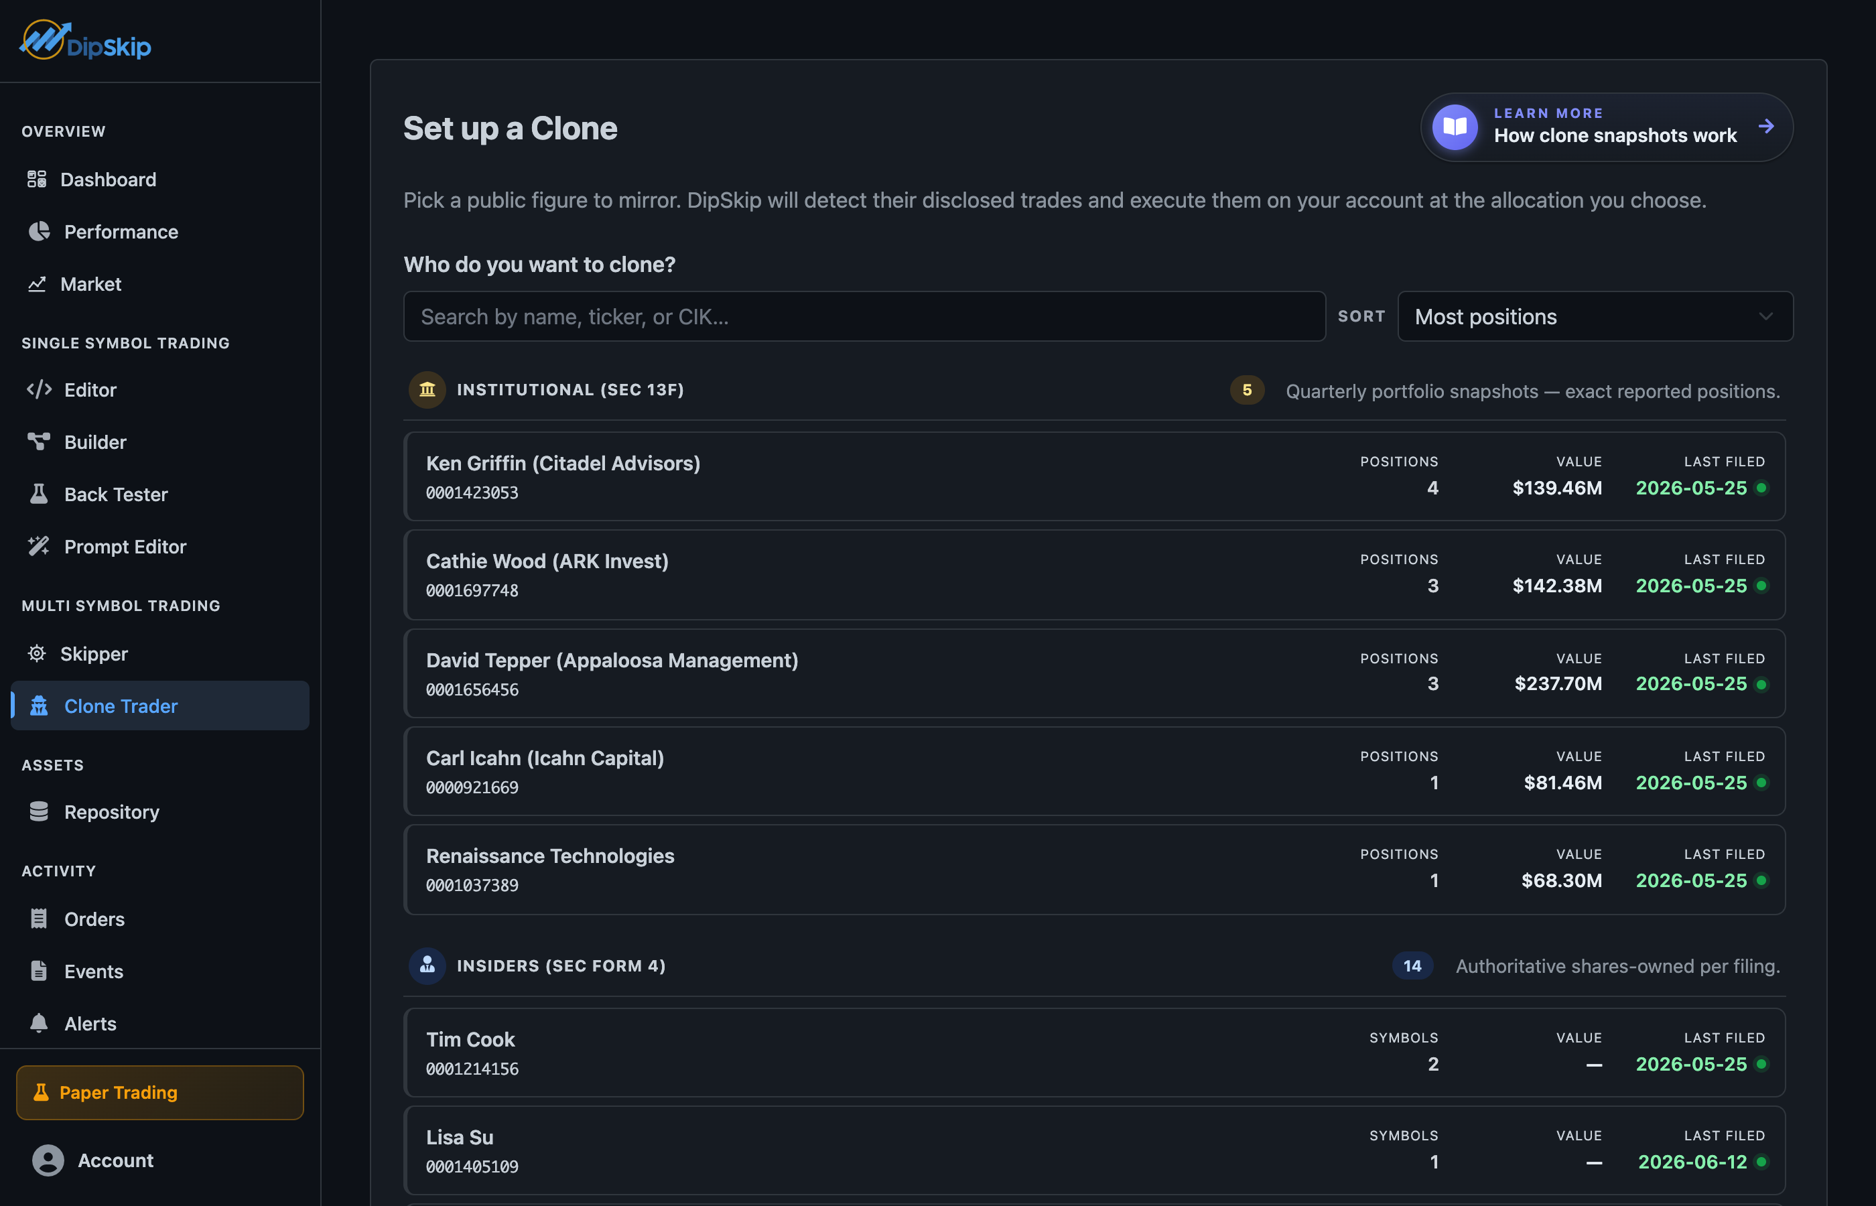Click CIK 0001423053 text
1876x1206 pixels.
tap(472, 492)
